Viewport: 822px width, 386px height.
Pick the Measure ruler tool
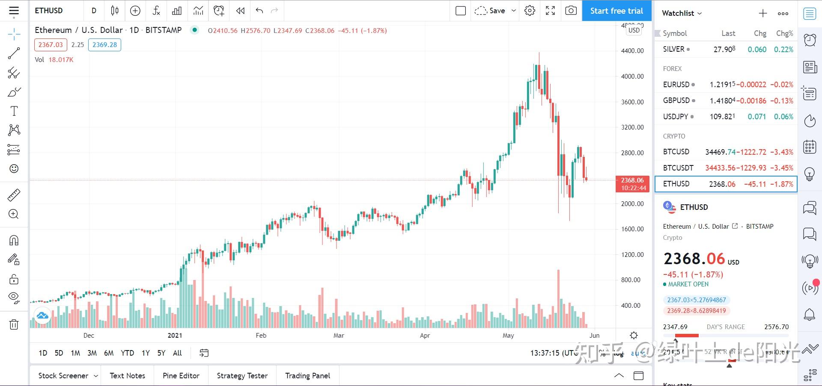(x=14, y=195)
